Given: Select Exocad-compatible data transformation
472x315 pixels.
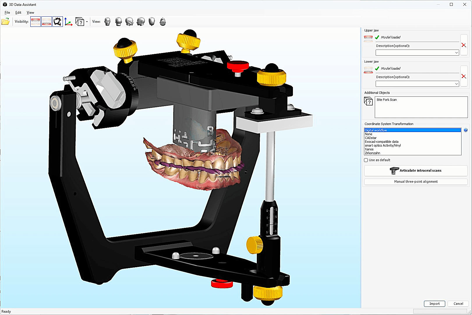Looking at the screenshot, I should tap(413, 142).
